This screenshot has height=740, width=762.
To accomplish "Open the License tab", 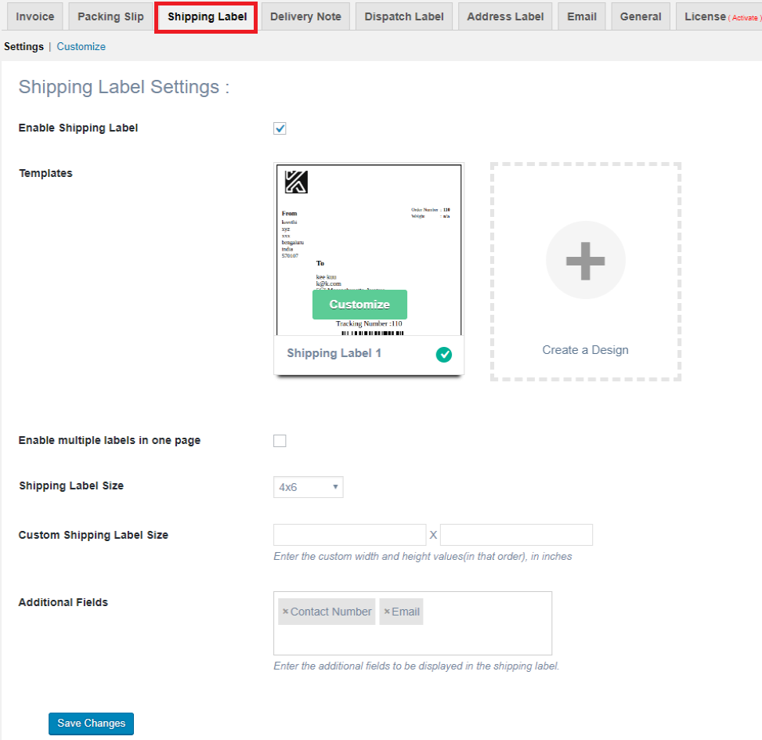I will (706, 16).
